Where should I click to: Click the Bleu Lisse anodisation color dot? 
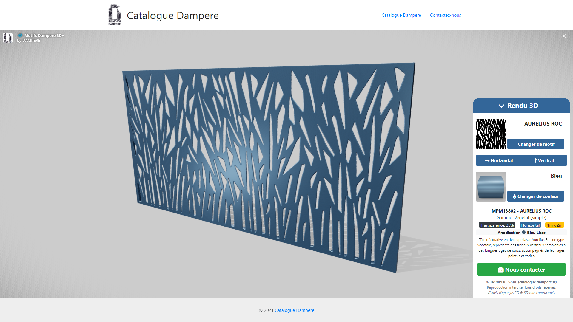524,232
